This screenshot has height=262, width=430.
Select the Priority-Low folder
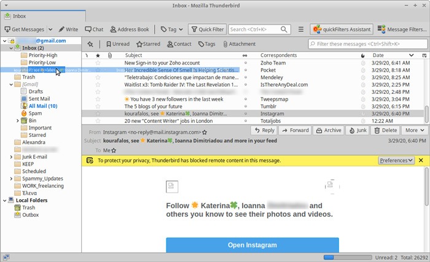(x=42, y=63)
